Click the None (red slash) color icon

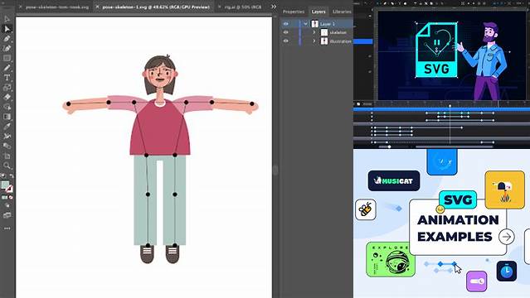[x=11, y=198]
